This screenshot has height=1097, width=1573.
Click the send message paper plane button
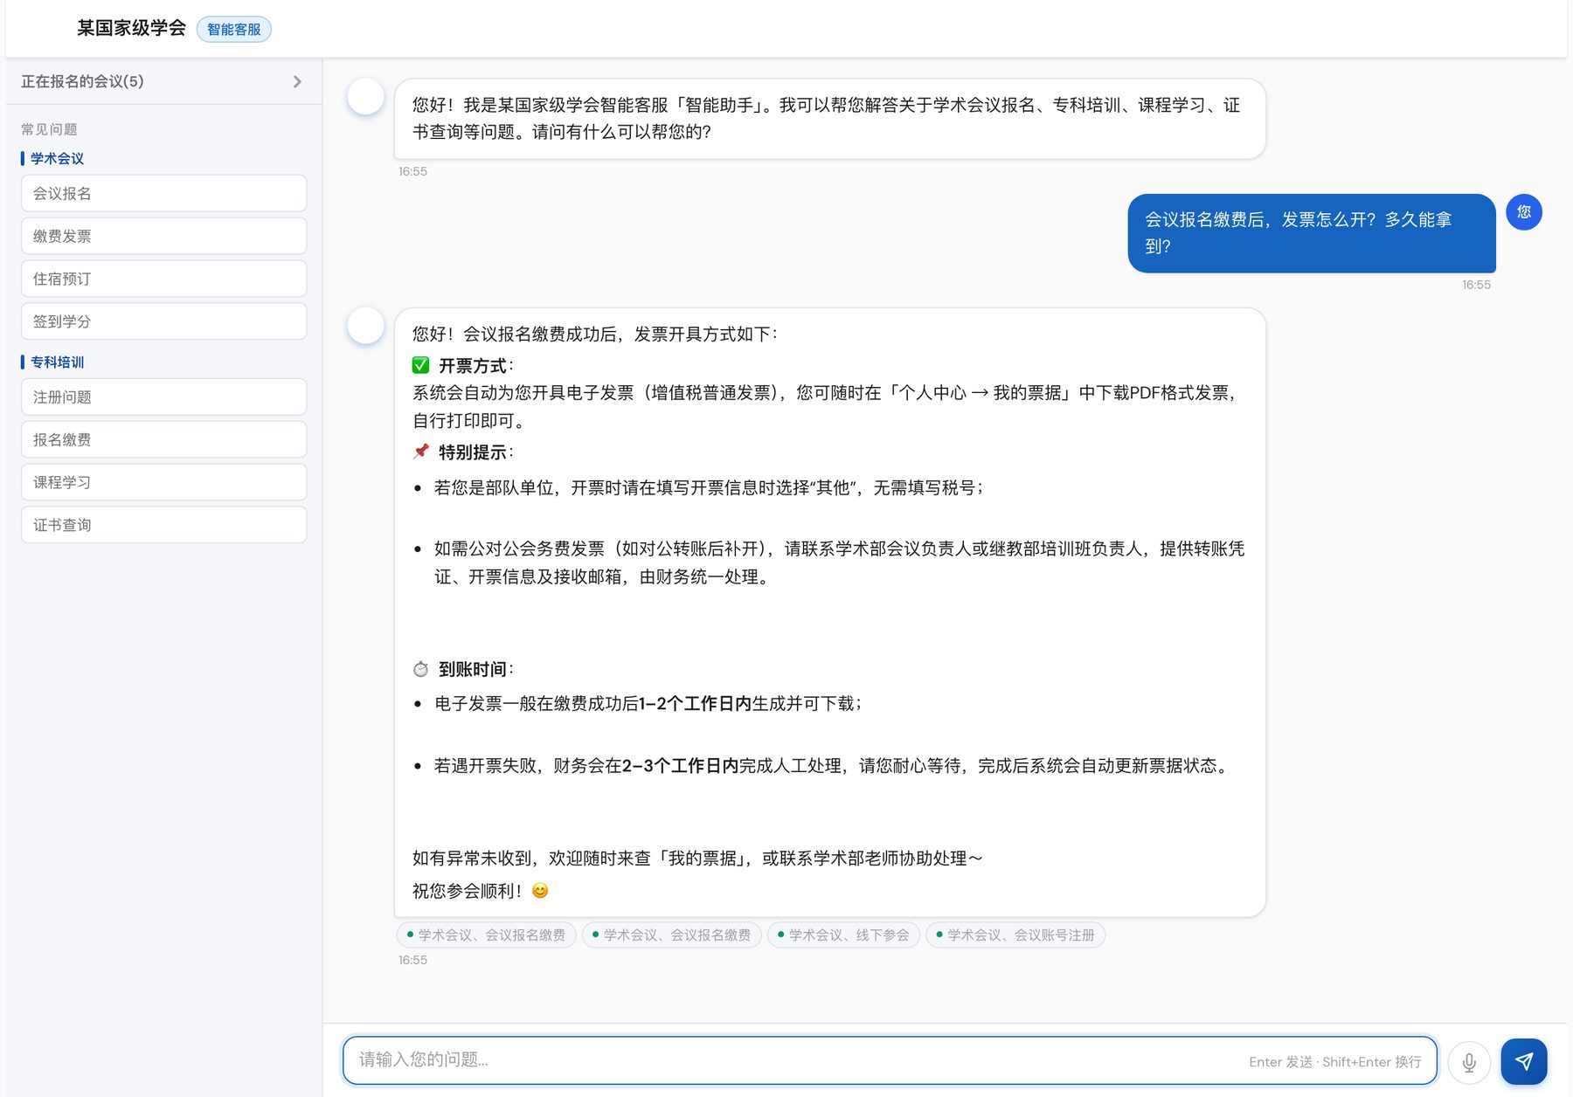[x=1524, y=1061]
